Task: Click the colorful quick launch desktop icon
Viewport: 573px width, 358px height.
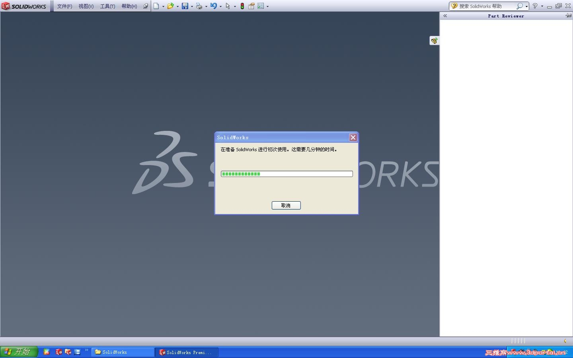Action: pyautogui.click(x=47, y=352)
